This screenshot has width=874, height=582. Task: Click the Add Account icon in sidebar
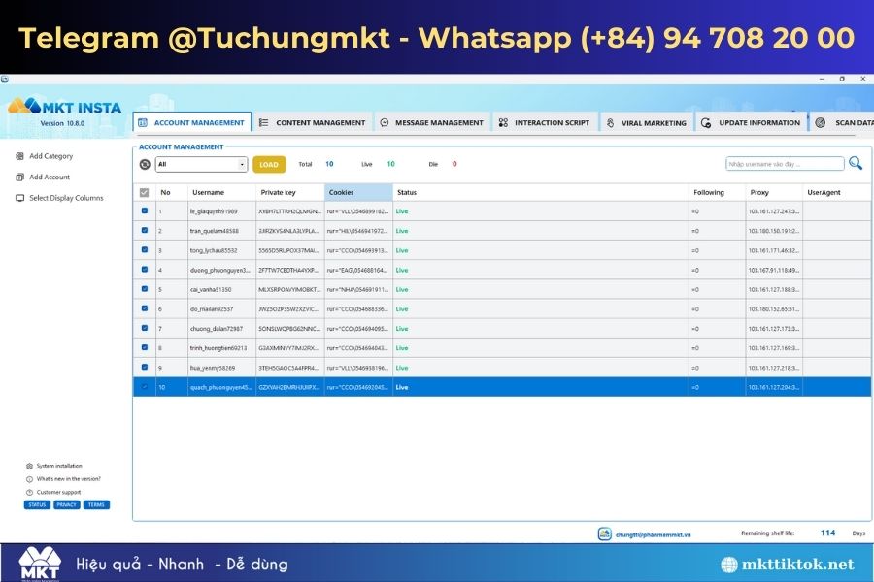(20, 178)
